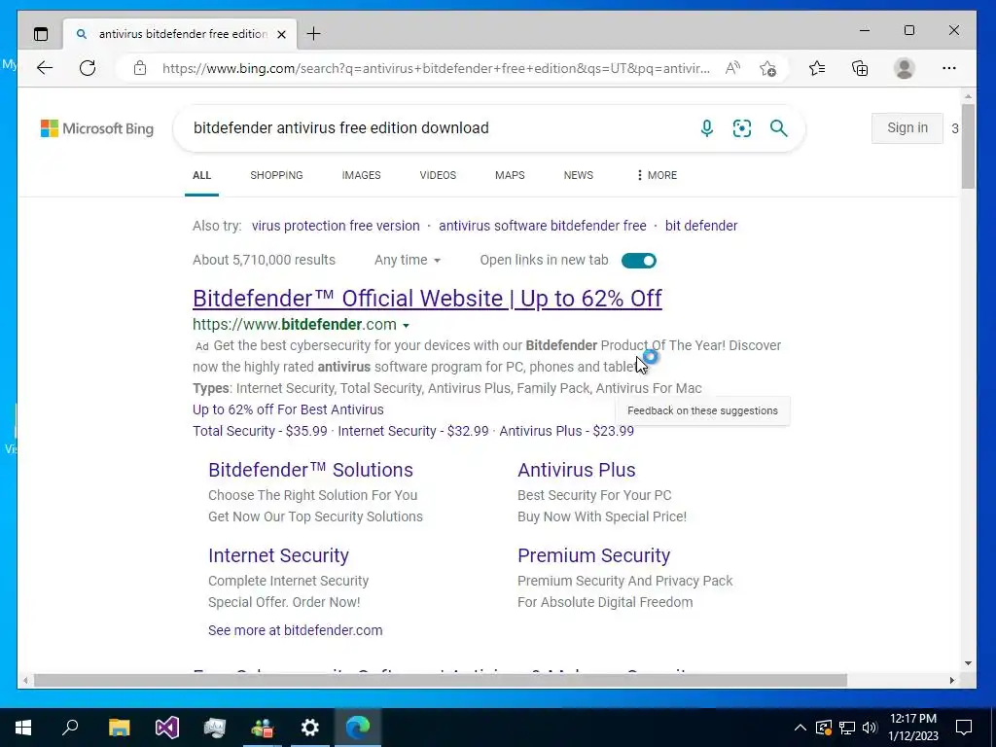
Task: Toggle Open links in new tab
Action: 639,261
